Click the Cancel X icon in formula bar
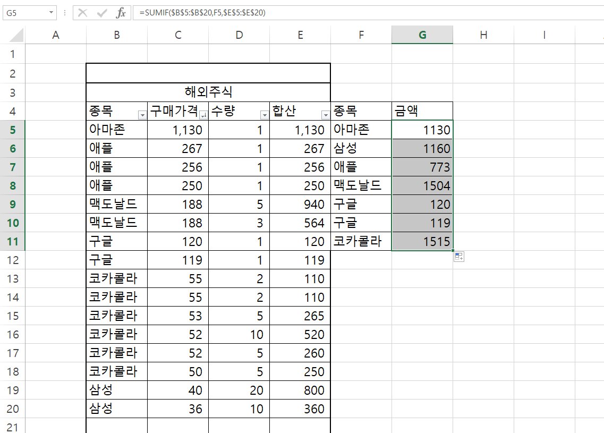 point(82,13)
